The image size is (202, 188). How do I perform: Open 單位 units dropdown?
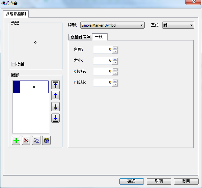[178, 25]
